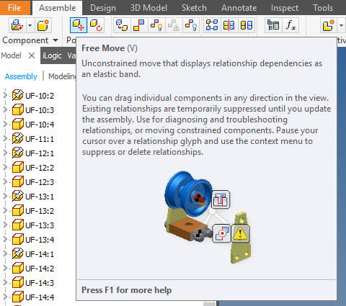This screenshot has width=346, height=306.
Task: Open the File menu
Action: 15,7
